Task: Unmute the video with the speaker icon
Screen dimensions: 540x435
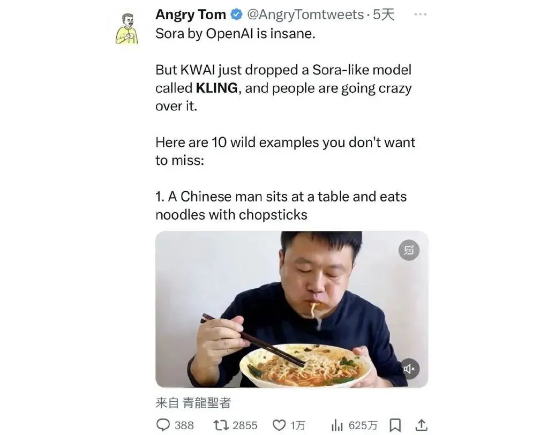Action: point(409,369)
